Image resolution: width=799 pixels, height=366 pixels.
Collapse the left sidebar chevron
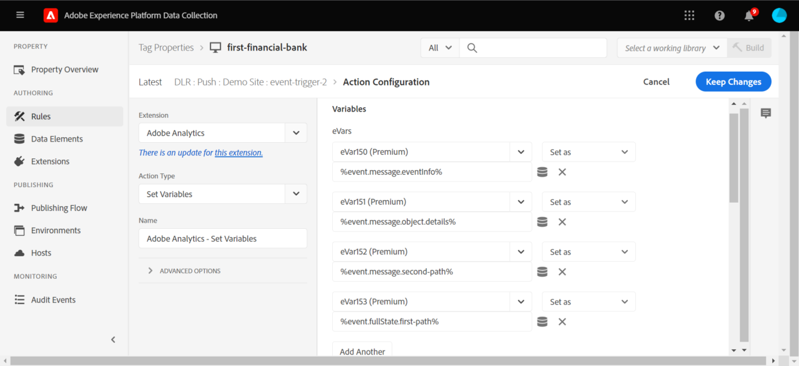pyautogui.click(x=113, y=340)
